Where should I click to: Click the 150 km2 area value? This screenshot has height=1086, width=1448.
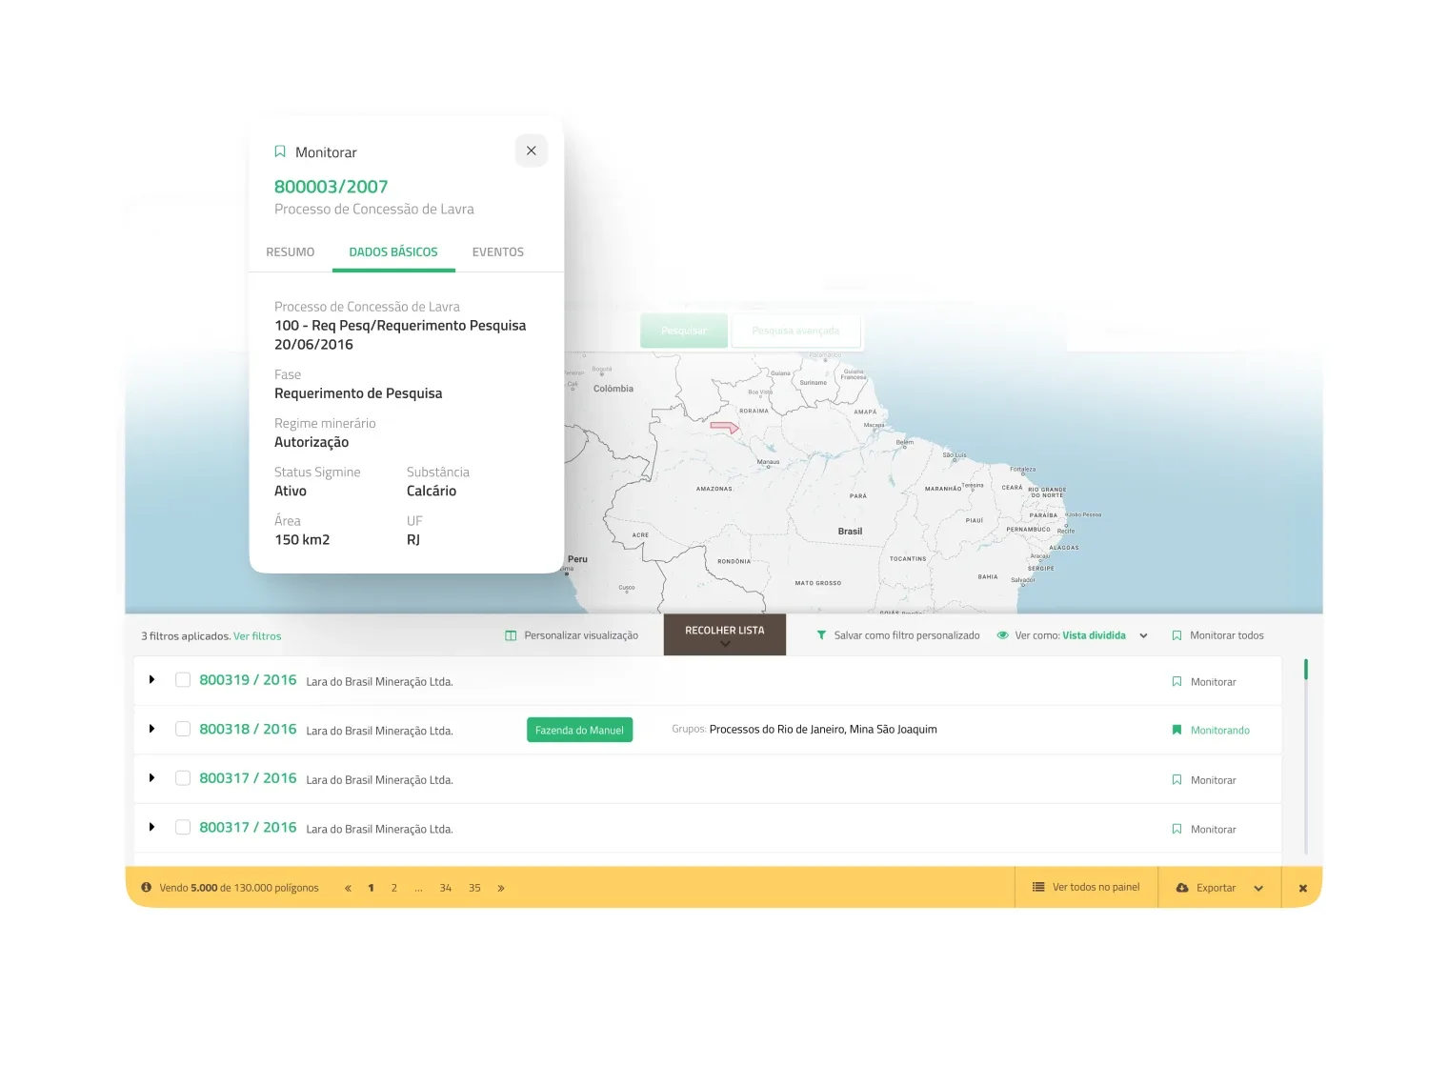302,540
